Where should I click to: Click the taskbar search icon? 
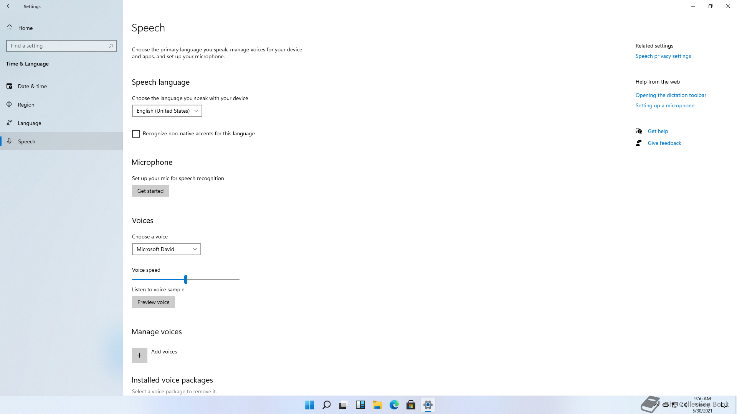point(326,405)
